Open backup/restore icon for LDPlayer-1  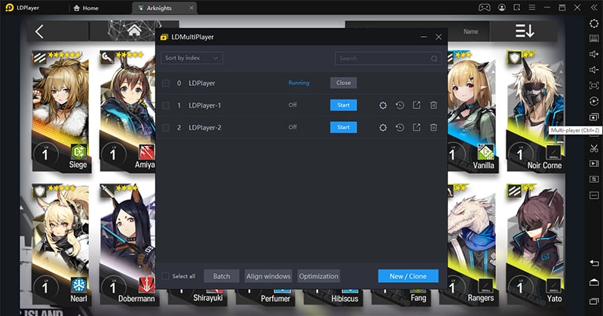[400, 105]
